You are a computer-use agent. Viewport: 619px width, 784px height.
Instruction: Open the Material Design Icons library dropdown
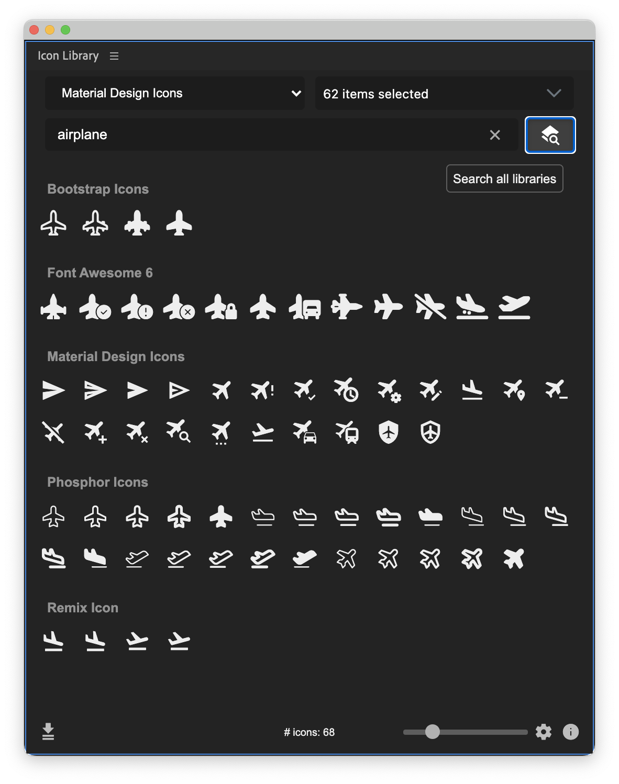(x=175, y=93)
